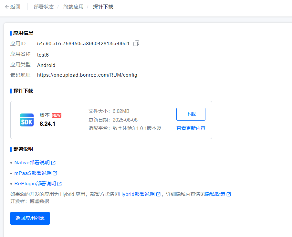
Task: Copy the application ID with the copy icon
Action: 136,43
